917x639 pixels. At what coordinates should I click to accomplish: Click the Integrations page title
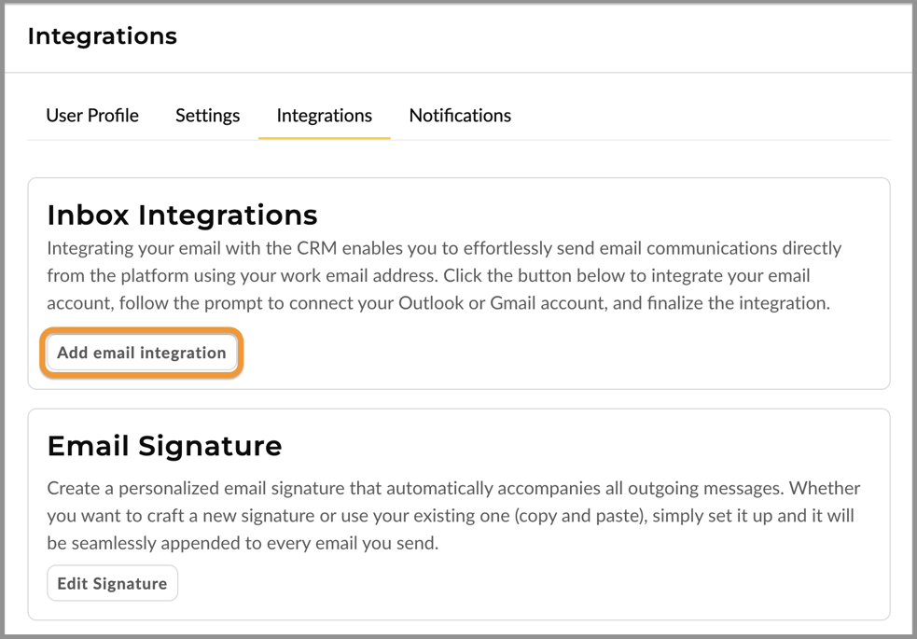[103, 36]
